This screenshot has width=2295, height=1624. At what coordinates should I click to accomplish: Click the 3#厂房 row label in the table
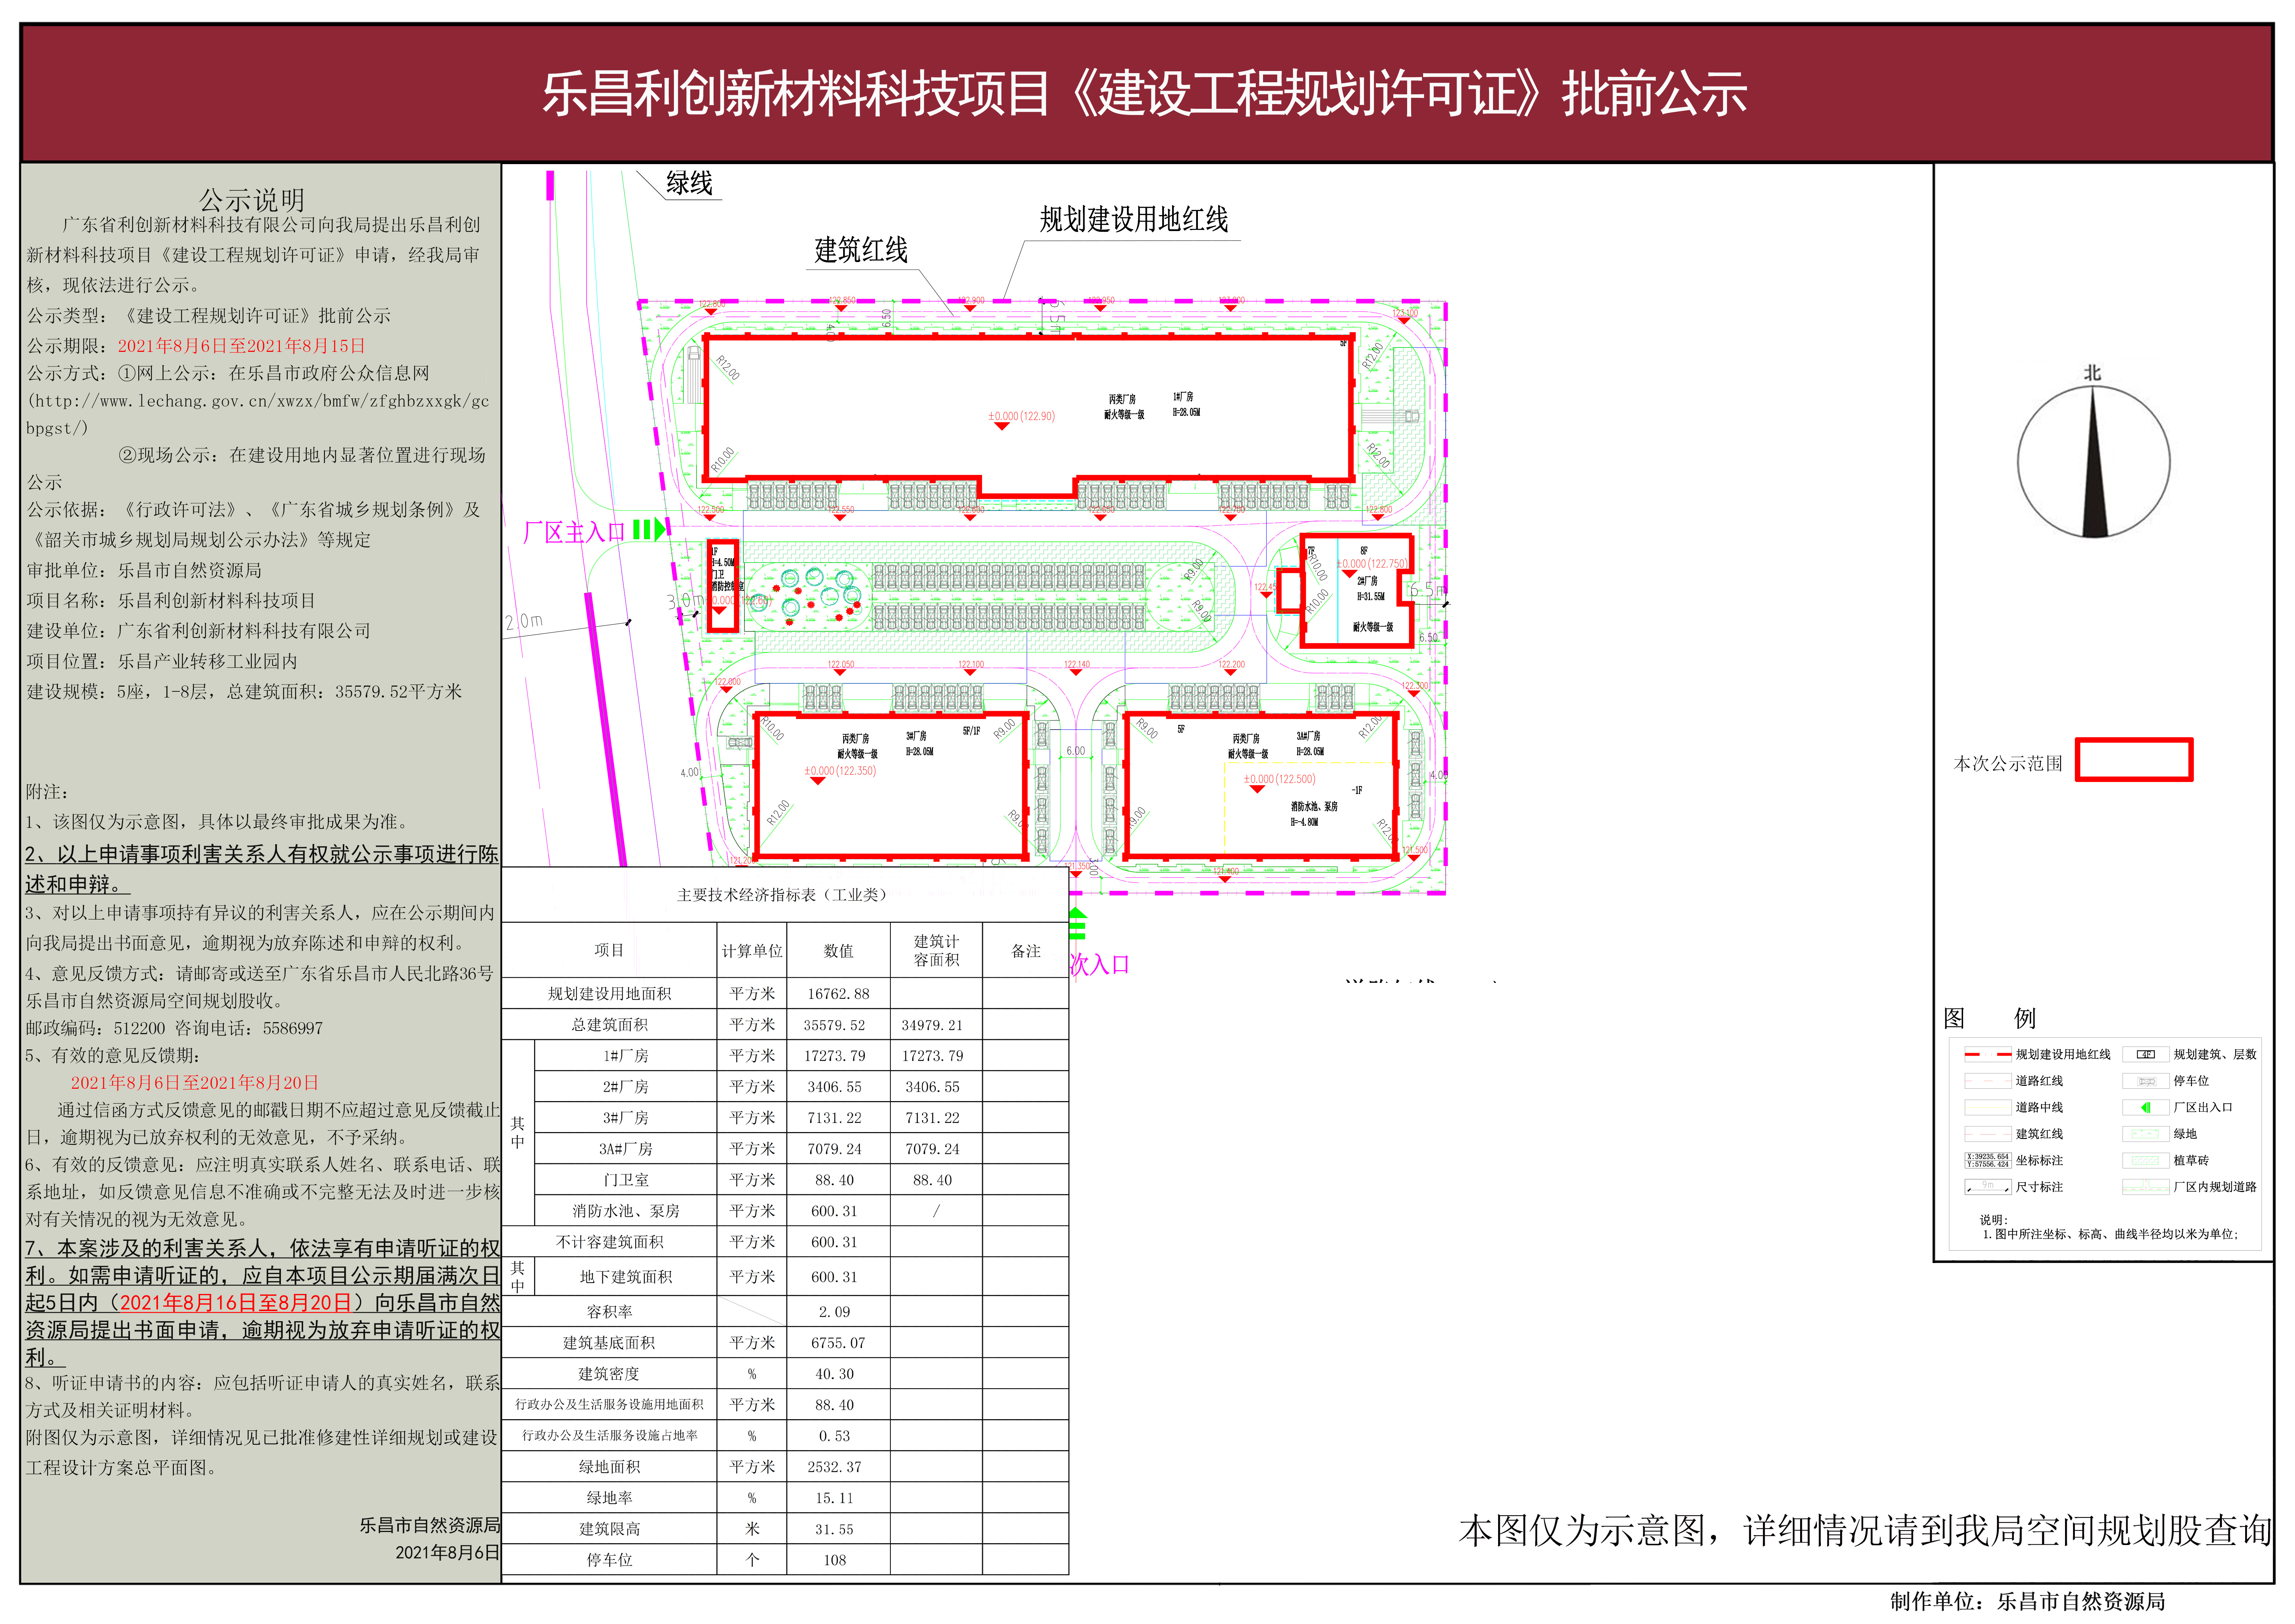coord(625,1117)
